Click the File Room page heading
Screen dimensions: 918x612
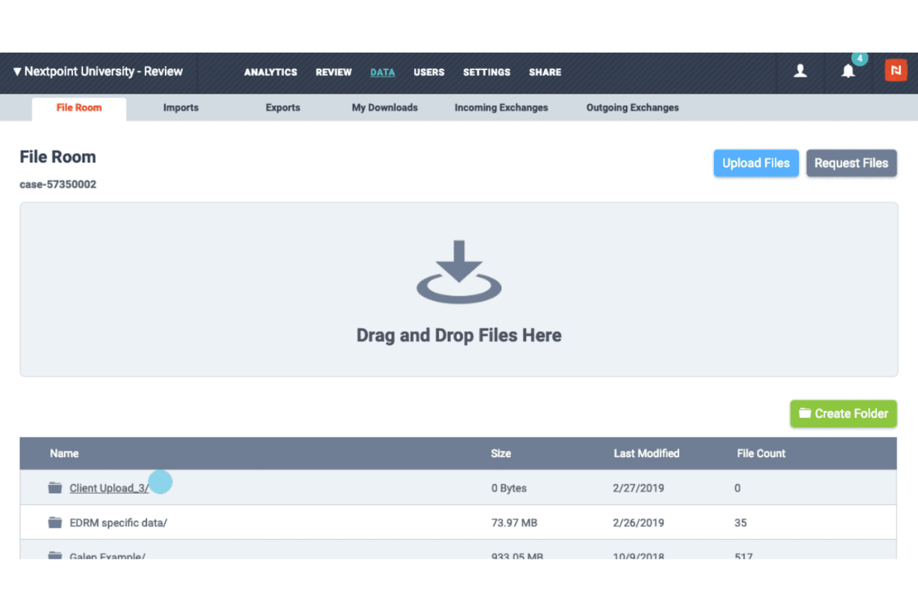tap(58, 157)
